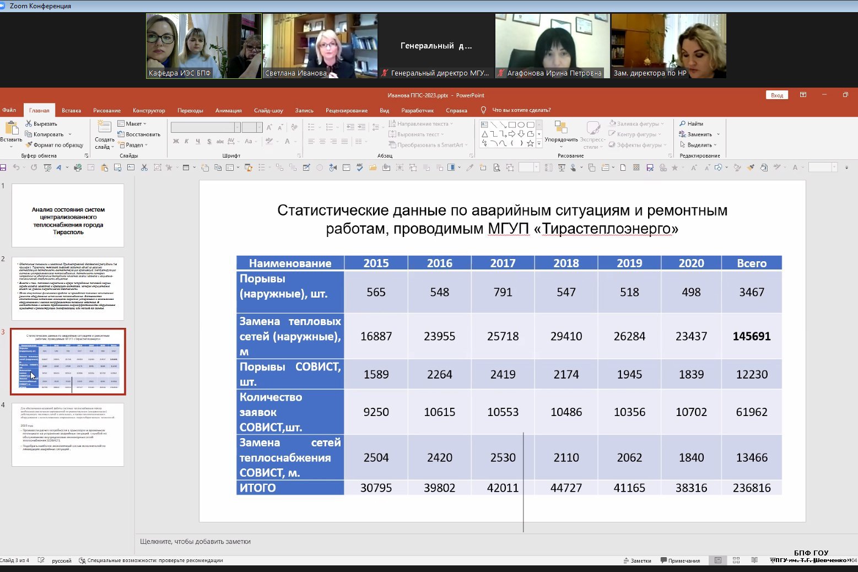858x572 pixels.
Task: Click Светлана Иванова video tile in Zoom
Action: pyautogui.click(x=320, y=46)
